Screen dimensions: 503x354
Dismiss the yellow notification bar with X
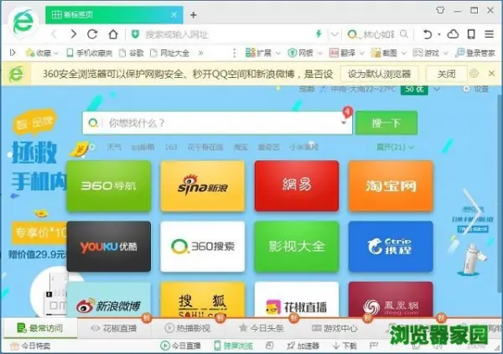[x=491, y=74]
